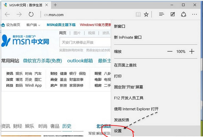Viewport: 203px width, 137px height.
Task: Click the 电影 category link
Action: [98, 80]
